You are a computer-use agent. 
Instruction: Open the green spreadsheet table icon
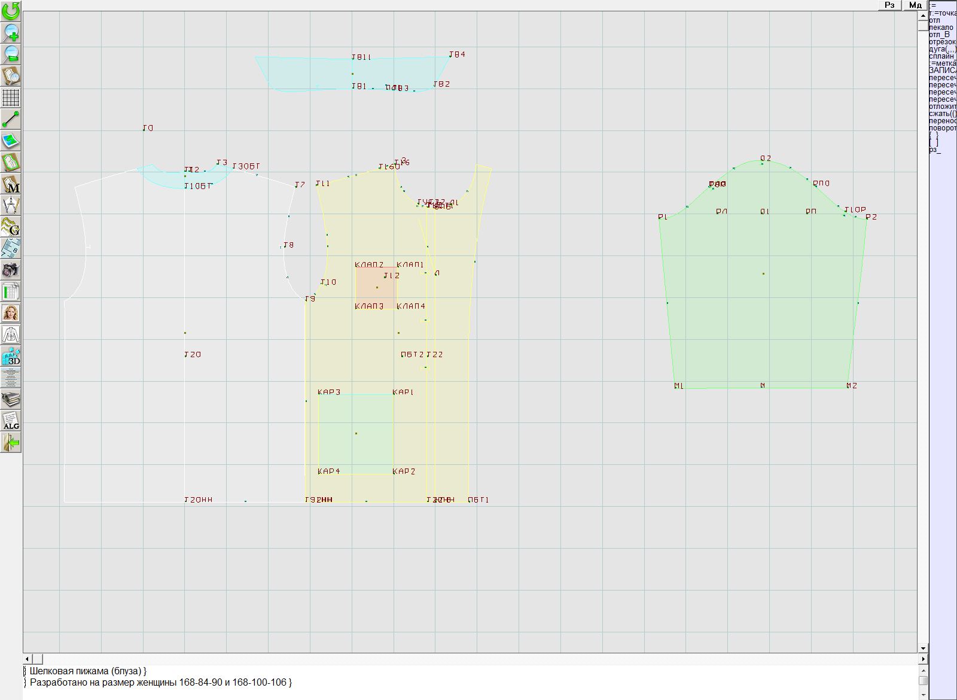click(11, 291)
